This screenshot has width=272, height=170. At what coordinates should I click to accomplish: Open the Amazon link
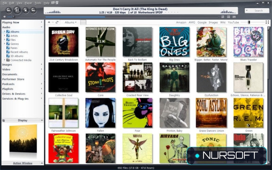[181, 22]
